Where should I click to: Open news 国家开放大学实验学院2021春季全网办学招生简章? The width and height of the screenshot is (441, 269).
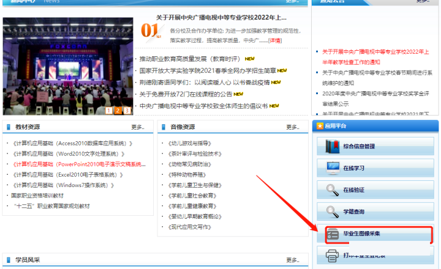[x=208, y=71]
